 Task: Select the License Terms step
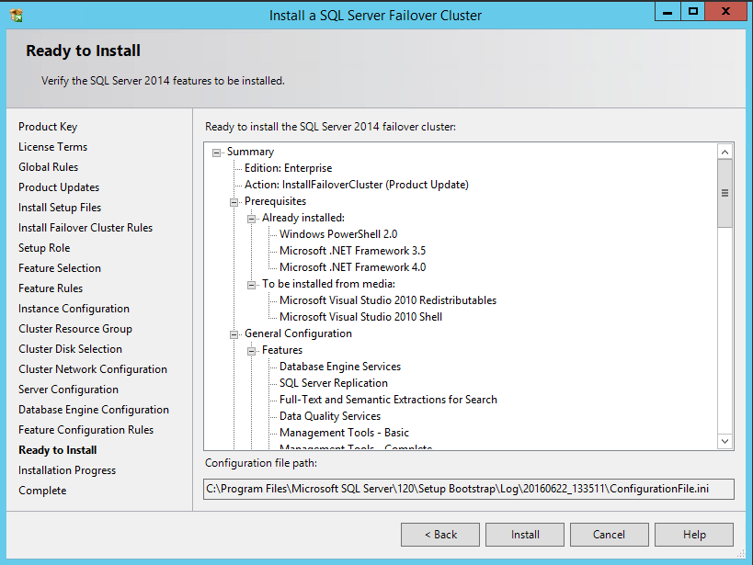[x=52, y=147]
